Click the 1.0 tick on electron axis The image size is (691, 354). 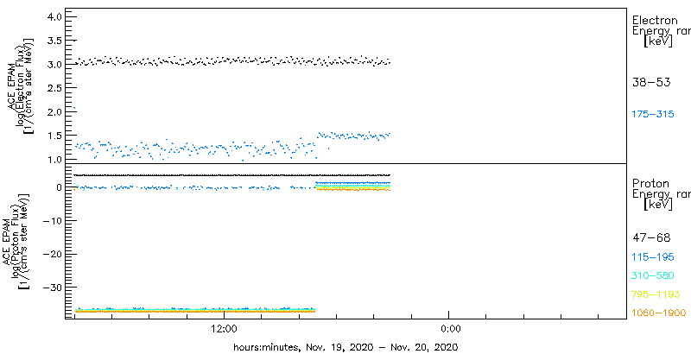(x=54, y=160)
